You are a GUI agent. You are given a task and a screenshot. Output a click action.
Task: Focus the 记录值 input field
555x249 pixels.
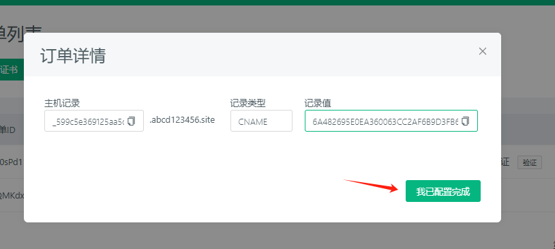click(x=391, y=121)
